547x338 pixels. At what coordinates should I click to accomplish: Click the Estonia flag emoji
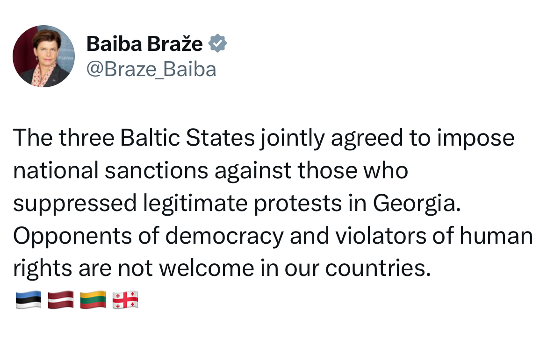[29, 299]
